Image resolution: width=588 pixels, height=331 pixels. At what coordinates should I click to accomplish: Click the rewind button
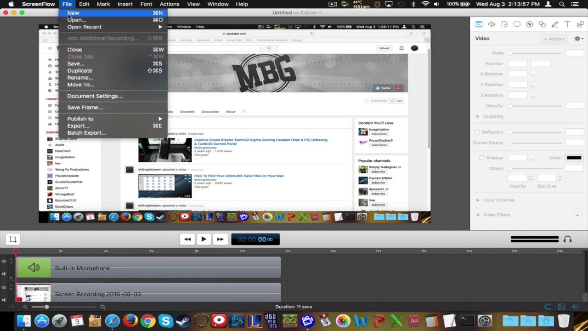click(x=187, y=239)
